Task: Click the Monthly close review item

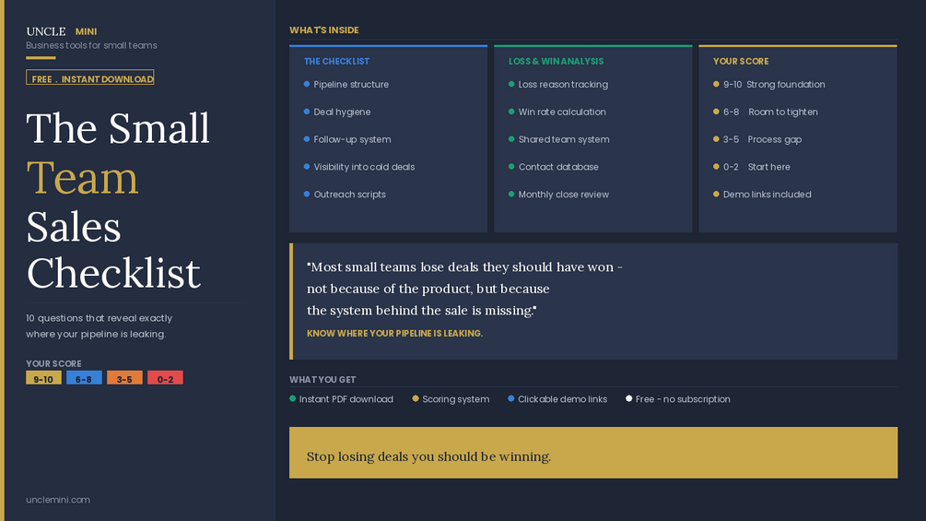Action: (x=563, y=195)
